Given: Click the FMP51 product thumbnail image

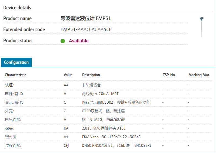Looking at the screenshot, I should tap(201, 26).
